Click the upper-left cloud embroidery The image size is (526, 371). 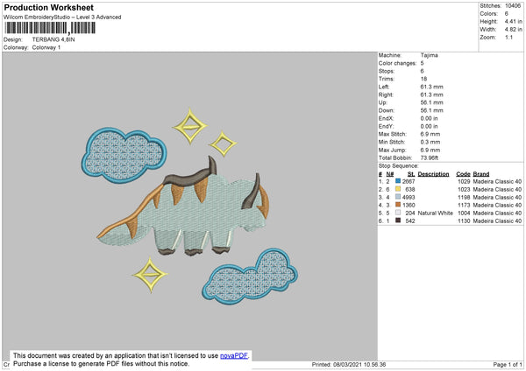pyautogui.click(x=124, y=155)
